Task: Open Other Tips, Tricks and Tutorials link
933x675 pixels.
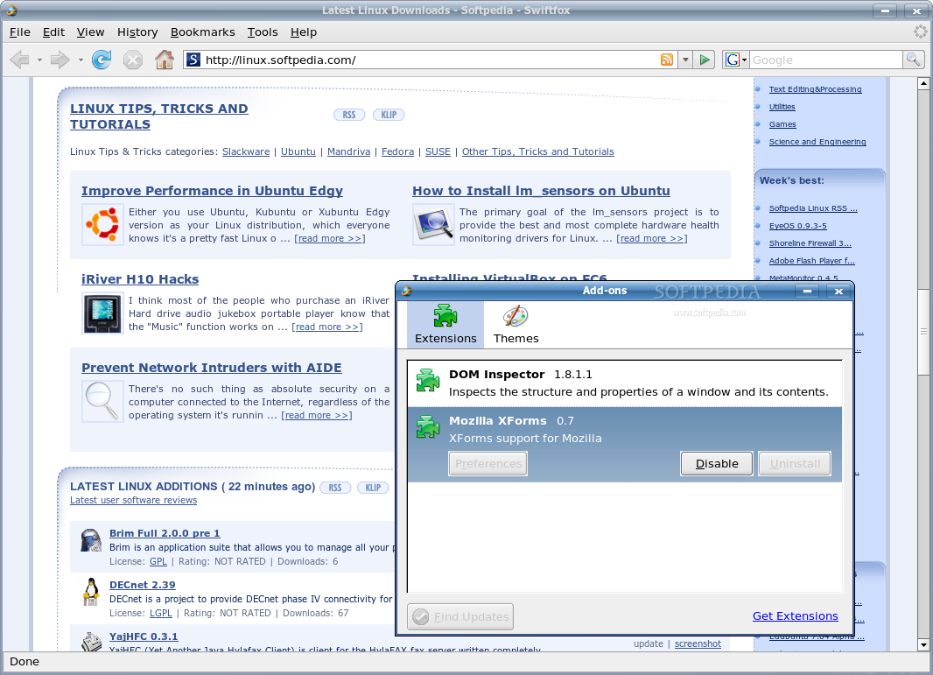Action: pyautogui.click(x=538, y=151)
